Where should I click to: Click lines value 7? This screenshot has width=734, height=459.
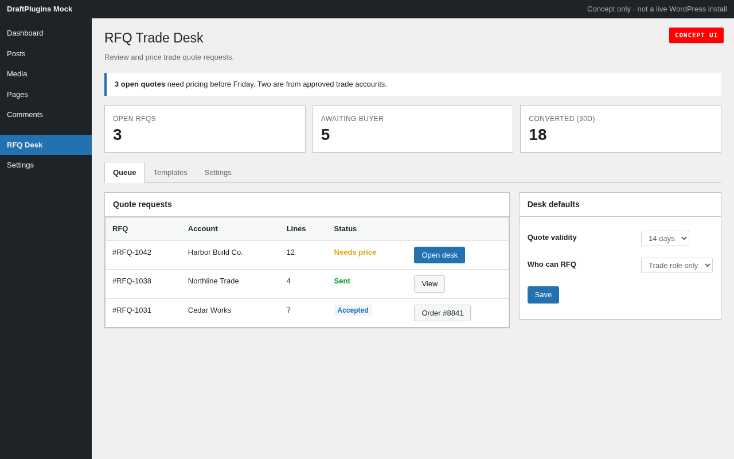pyautogui.click(x=289, y=310)
